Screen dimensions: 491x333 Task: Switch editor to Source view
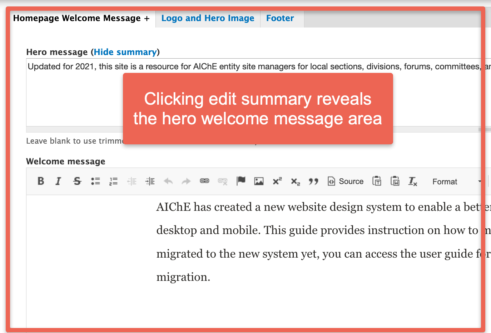pos(346,182)
